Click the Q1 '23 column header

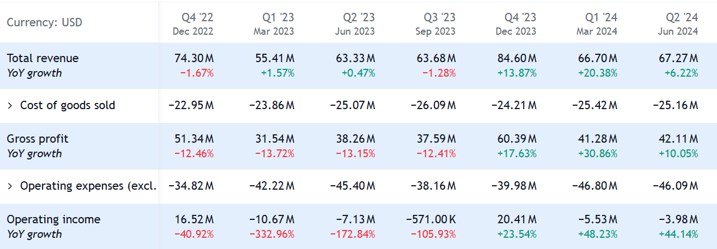[x=274, y=24]
